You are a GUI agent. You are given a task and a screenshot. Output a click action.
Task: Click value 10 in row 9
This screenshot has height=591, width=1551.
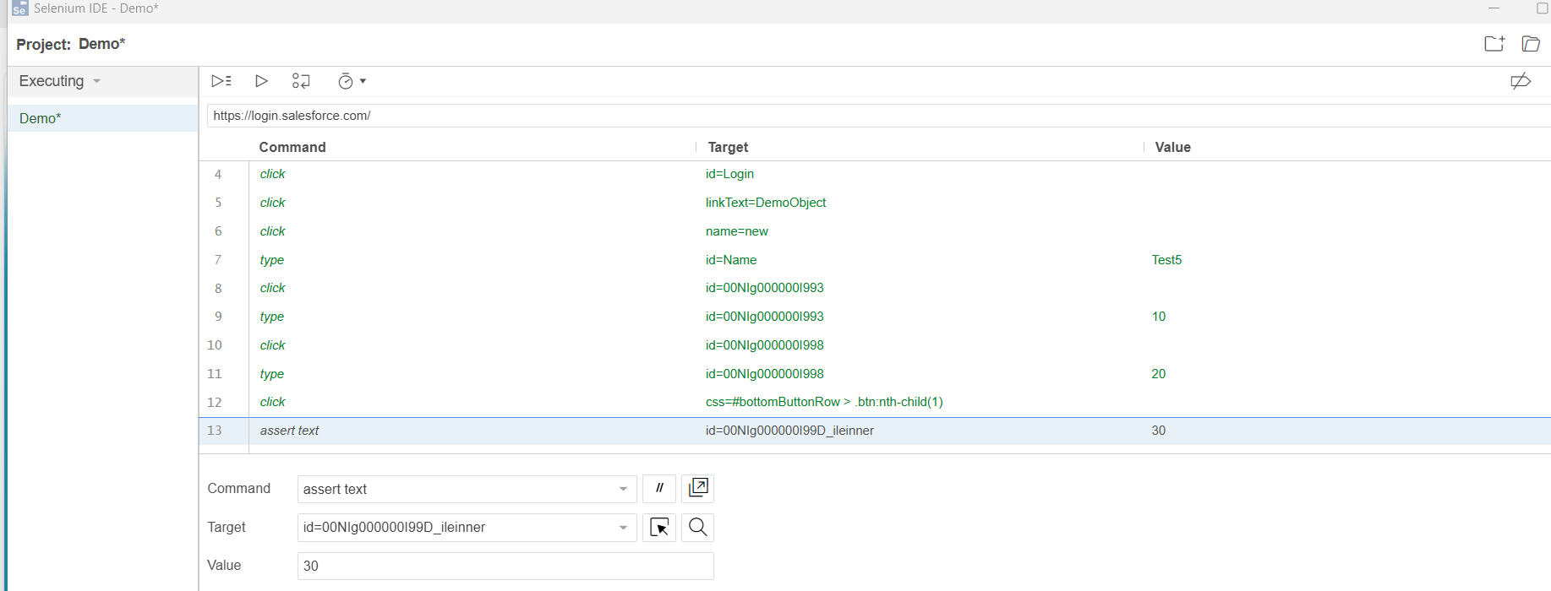tap(1159, 317)
